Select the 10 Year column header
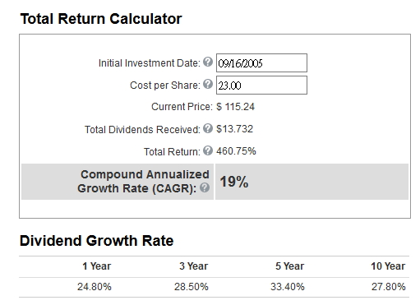Viewport: 420px width, 305px height. 388,266
